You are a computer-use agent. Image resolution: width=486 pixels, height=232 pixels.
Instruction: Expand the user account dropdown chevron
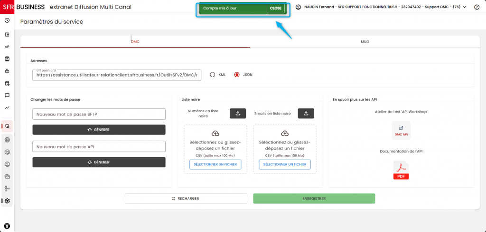tap(465, 7)
